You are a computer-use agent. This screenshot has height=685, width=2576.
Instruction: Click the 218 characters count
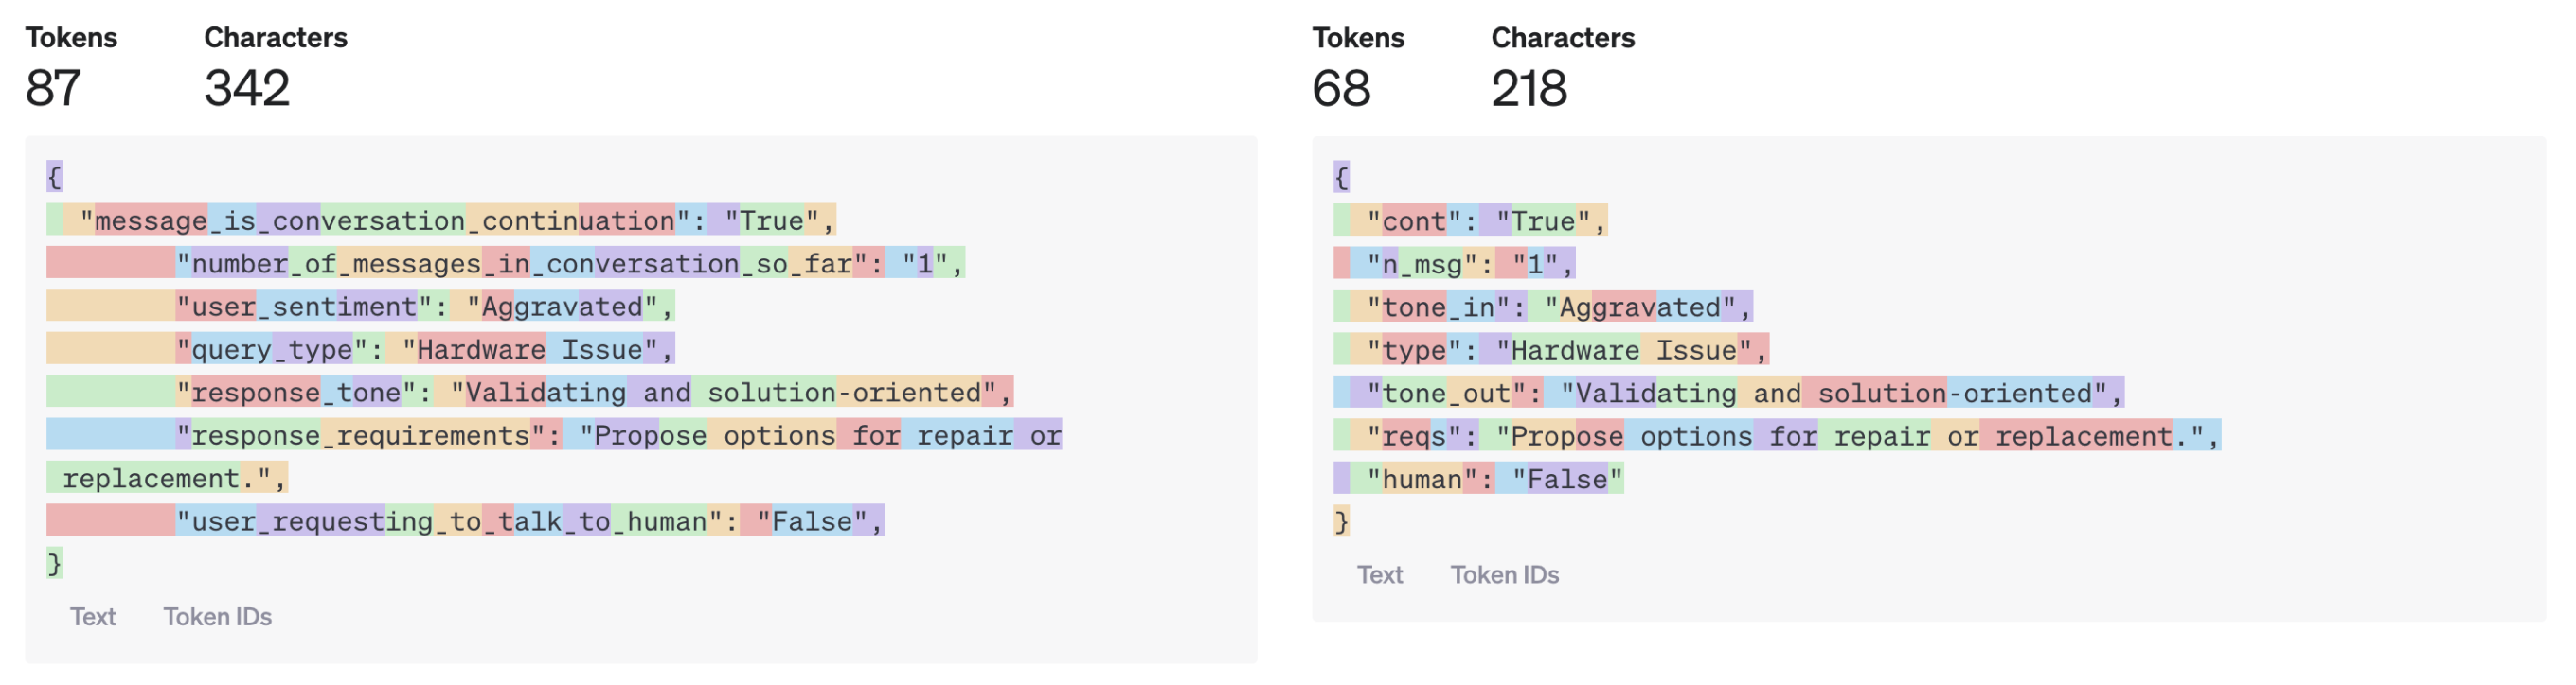coord(1528,88)
